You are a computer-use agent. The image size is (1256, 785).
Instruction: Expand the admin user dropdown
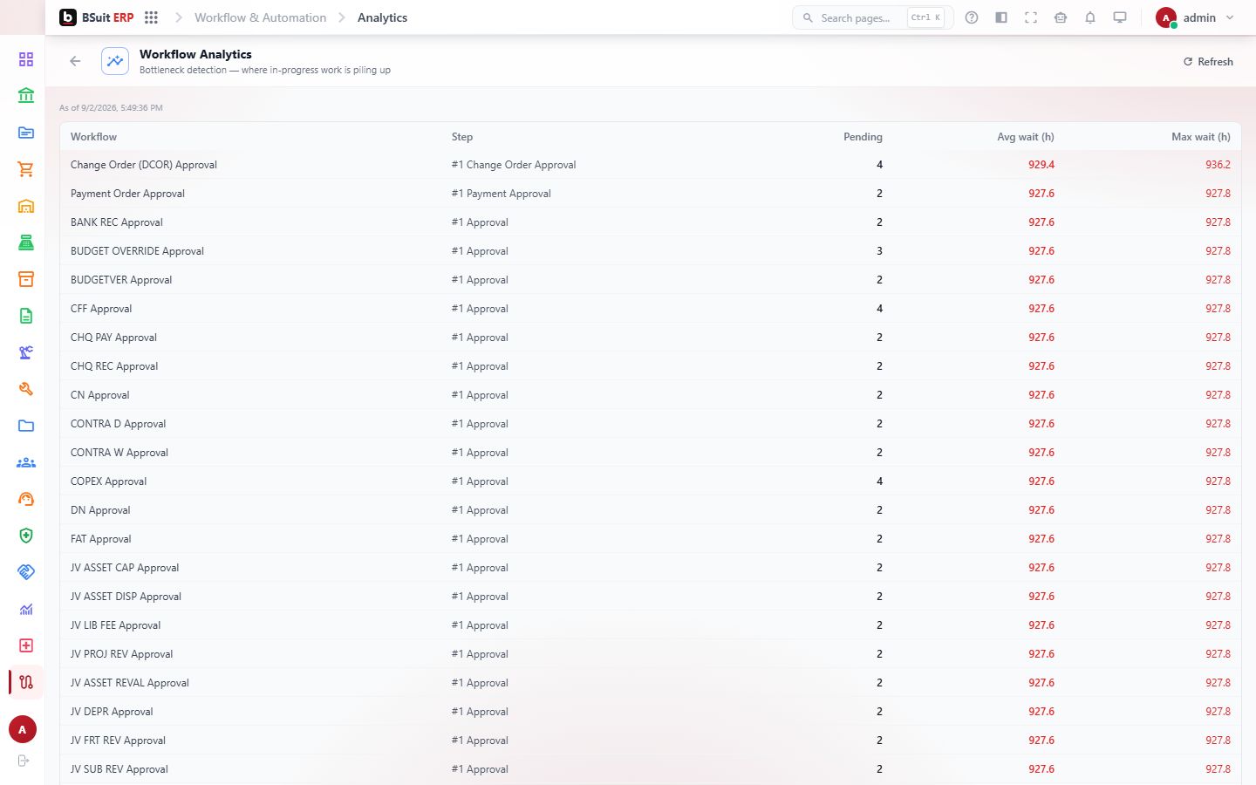click(1195, 17)
